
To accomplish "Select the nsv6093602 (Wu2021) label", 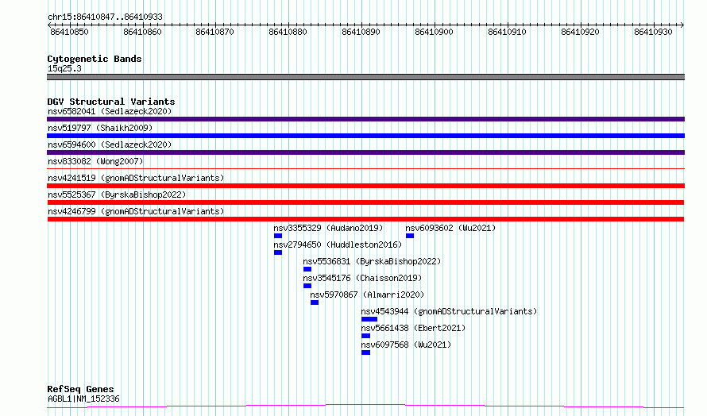I will point(450,228).
